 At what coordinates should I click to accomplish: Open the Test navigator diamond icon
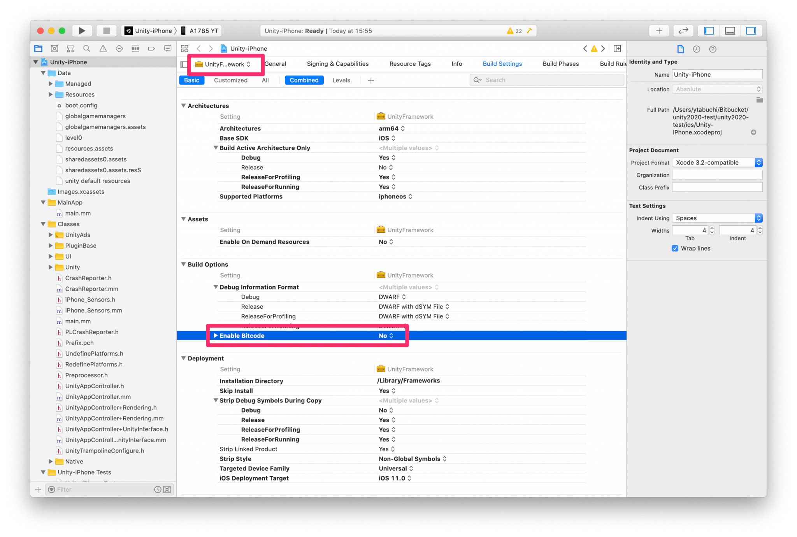click(119, 48)
